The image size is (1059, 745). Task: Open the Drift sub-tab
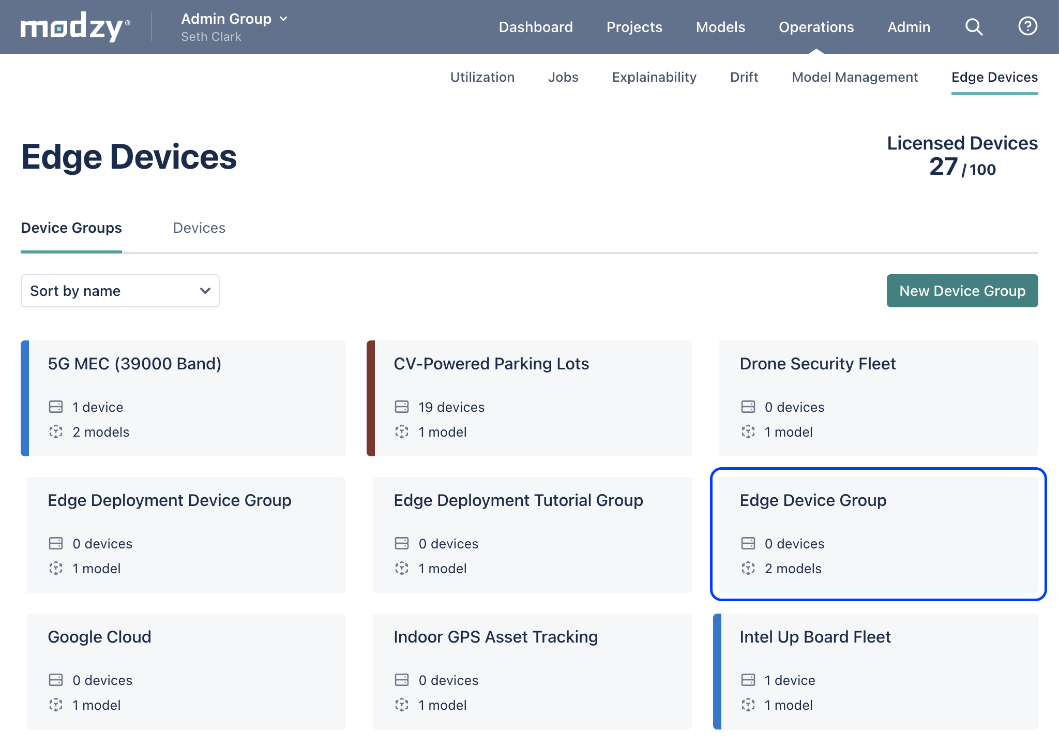click(x=744, y=77)
